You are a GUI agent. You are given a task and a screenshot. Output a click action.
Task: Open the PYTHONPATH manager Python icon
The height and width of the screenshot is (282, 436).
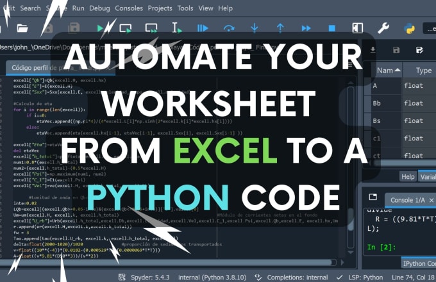coord(409,28)
